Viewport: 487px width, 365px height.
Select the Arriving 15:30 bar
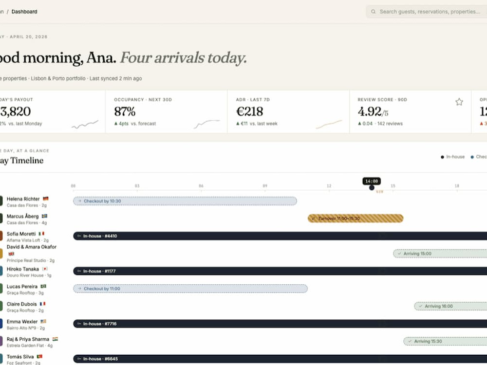446,342
